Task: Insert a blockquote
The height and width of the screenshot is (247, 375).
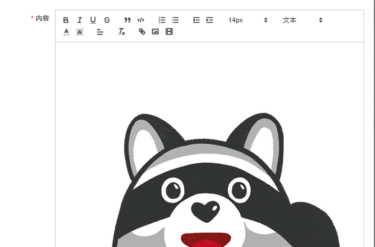Action: pyautogui.click(x=127, y=20)
